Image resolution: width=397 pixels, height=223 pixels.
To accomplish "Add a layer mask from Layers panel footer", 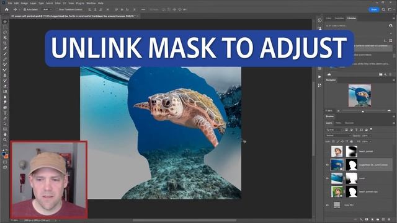I will click(367, 219).
